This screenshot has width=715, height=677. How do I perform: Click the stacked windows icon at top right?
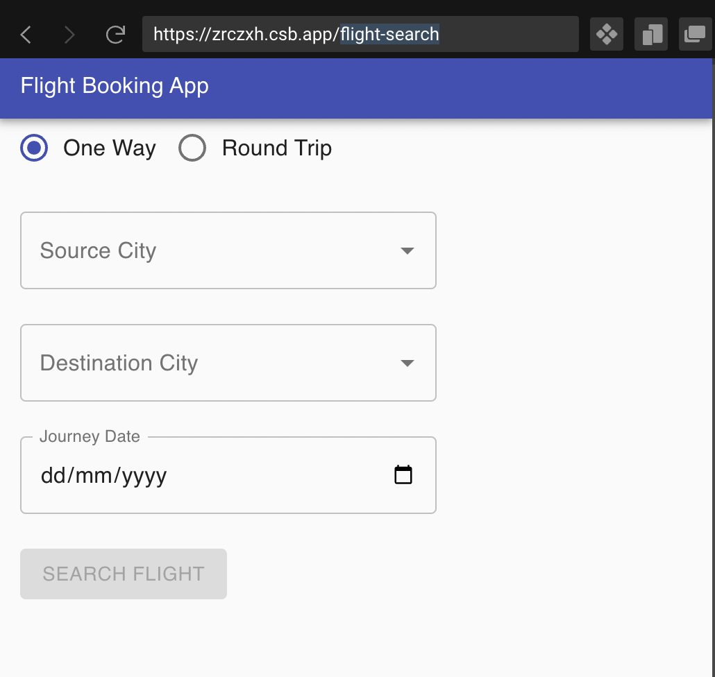(695, 33)
